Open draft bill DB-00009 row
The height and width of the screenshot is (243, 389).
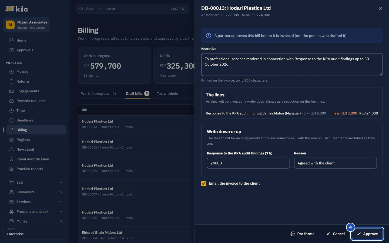pyautogui.click(x=136, y=168)
